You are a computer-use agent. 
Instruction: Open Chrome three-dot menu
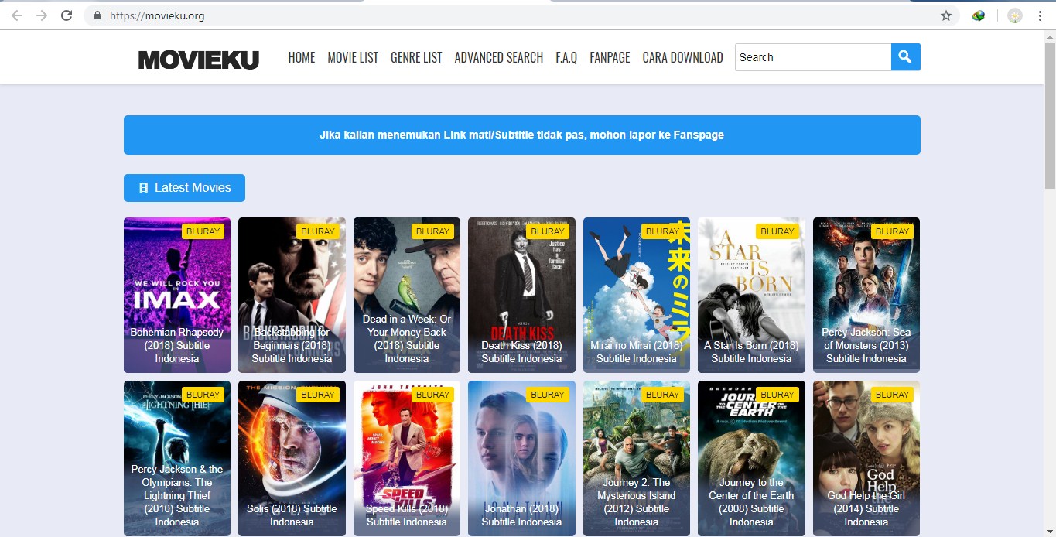coord(1040,15)
